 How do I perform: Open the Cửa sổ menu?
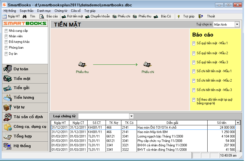tap(76, 11)
